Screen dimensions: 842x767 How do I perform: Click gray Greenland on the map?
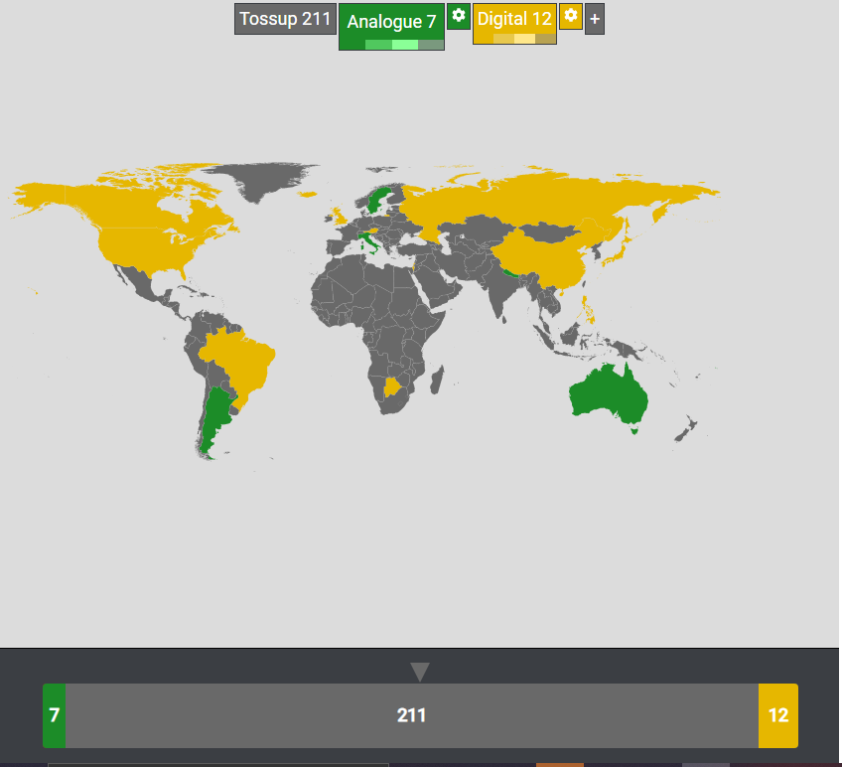pos(263,178)
